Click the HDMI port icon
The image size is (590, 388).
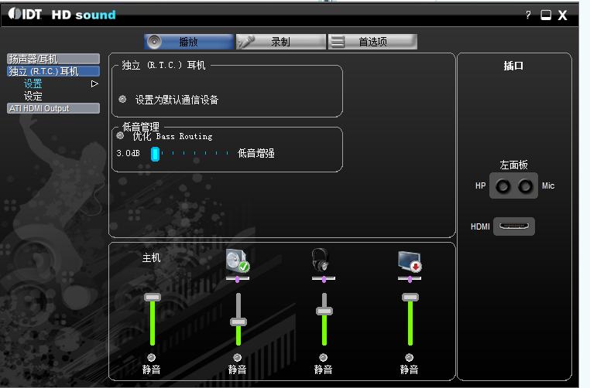(514, 226)
